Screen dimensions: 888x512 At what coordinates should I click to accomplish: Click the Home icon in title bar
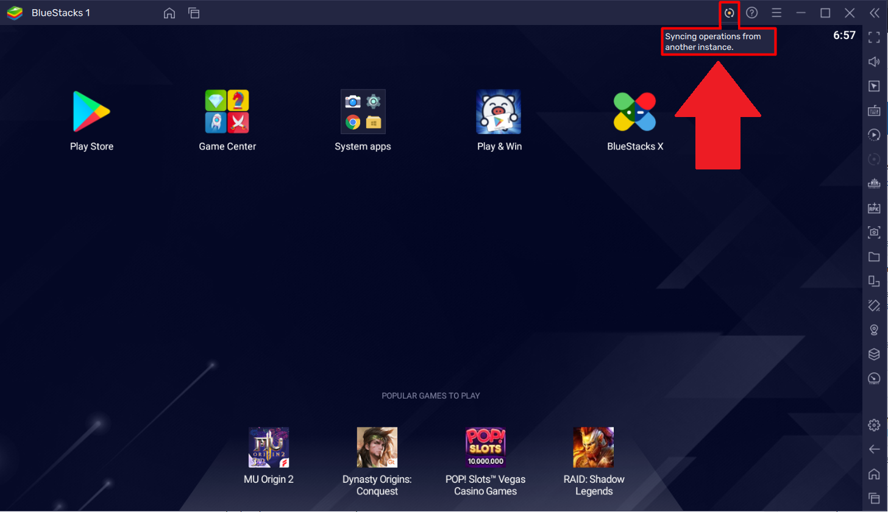click(169, 13)
